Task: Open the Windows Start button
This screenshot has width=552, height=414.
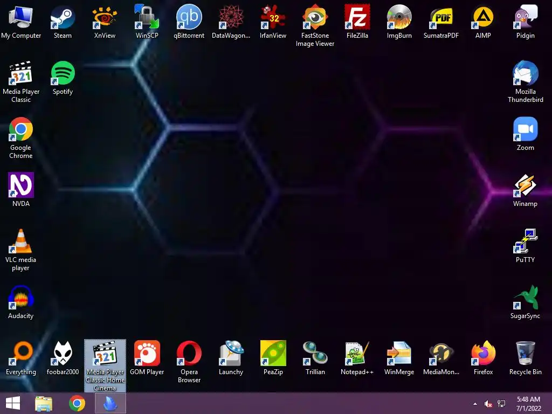Action: point(13,403)
